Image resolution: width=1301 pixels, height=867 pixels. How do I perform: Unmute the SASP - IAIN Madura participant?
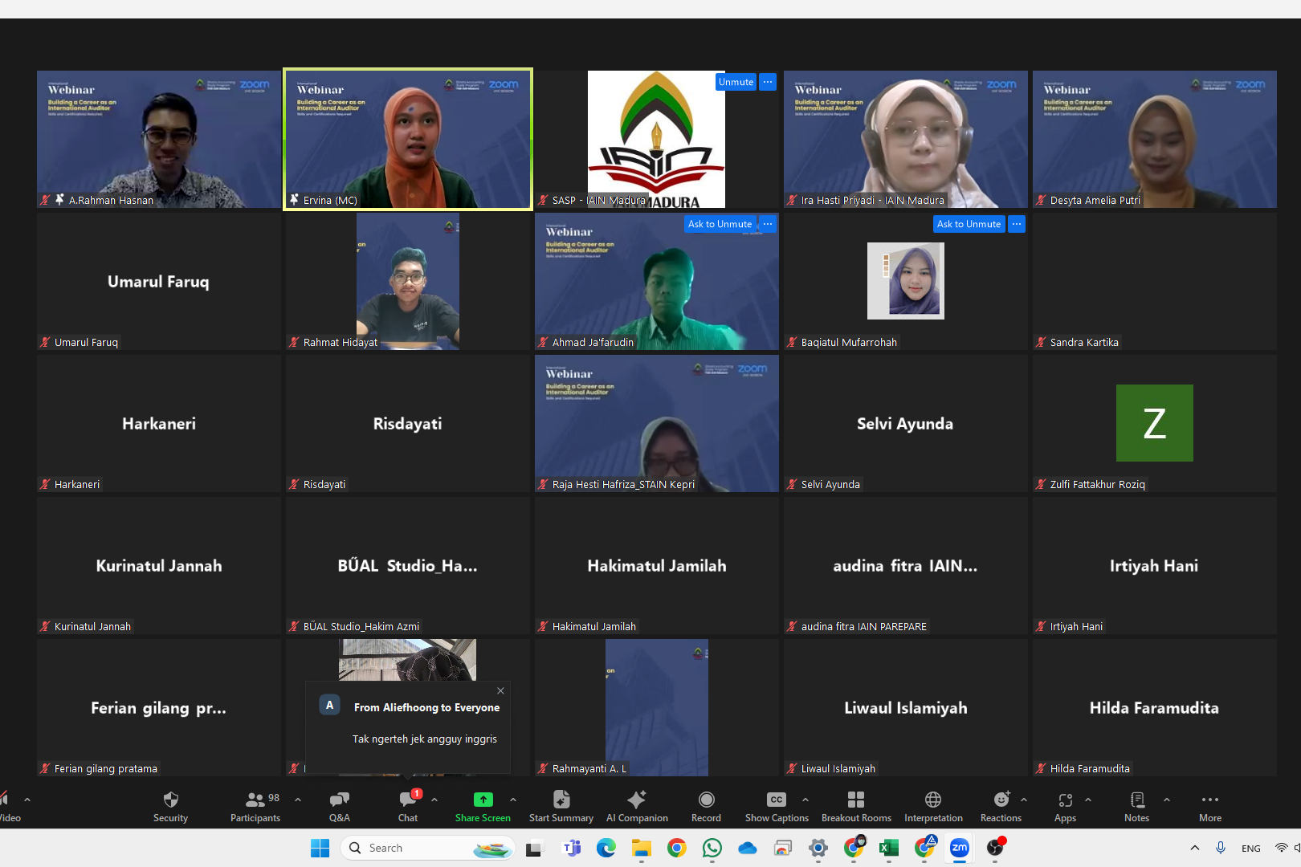[x=735, y=82]
